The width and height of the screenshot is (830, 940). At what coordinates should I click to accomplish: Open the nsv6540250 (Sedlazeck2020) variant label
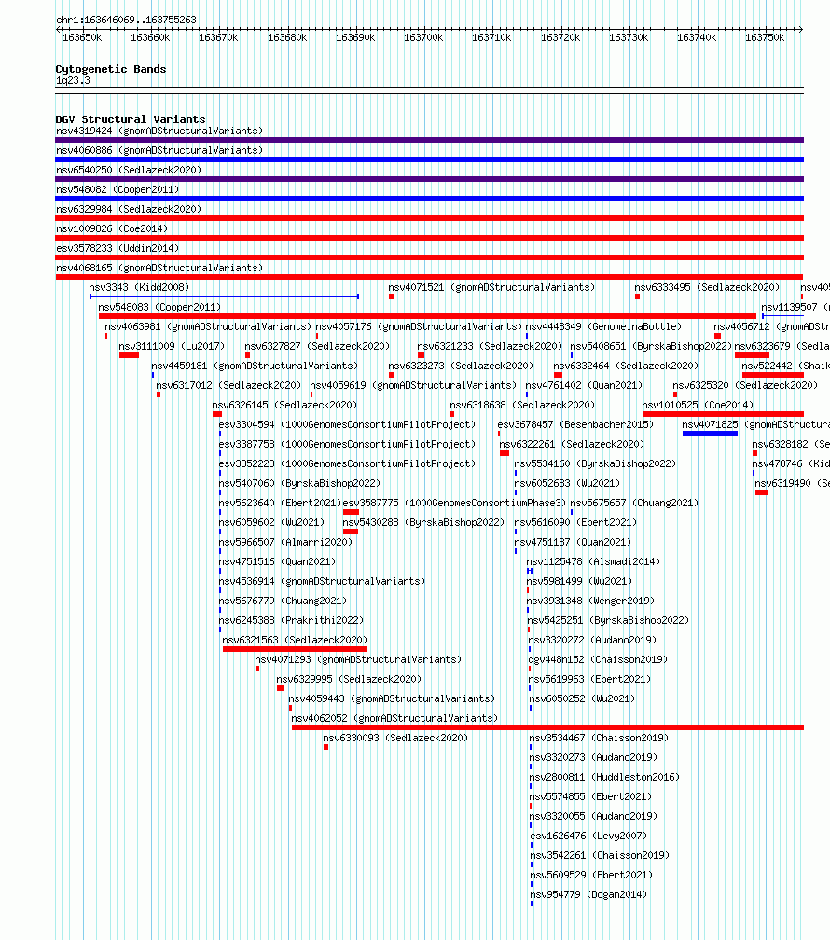[x=129, y=170]
